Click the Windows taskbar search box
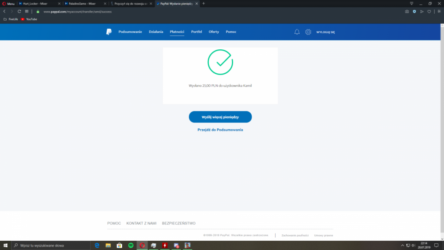This screenshot has height=250, width=444. tap(51, 246)
